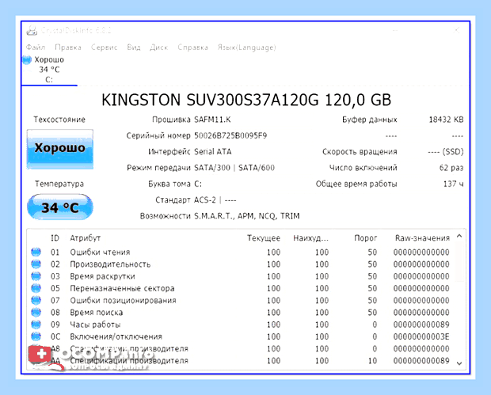Click status icon for attribute 01 Ошибки чтения
The width and height of the screenshot is (491, 395).
(36, 252)
